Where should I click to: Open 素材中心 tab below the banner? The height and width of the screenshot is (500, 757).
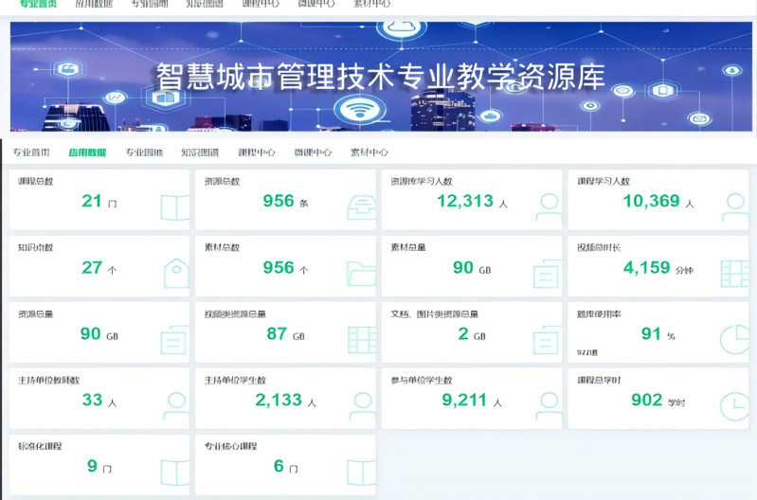pyautogui.click(x=369, y=152)
